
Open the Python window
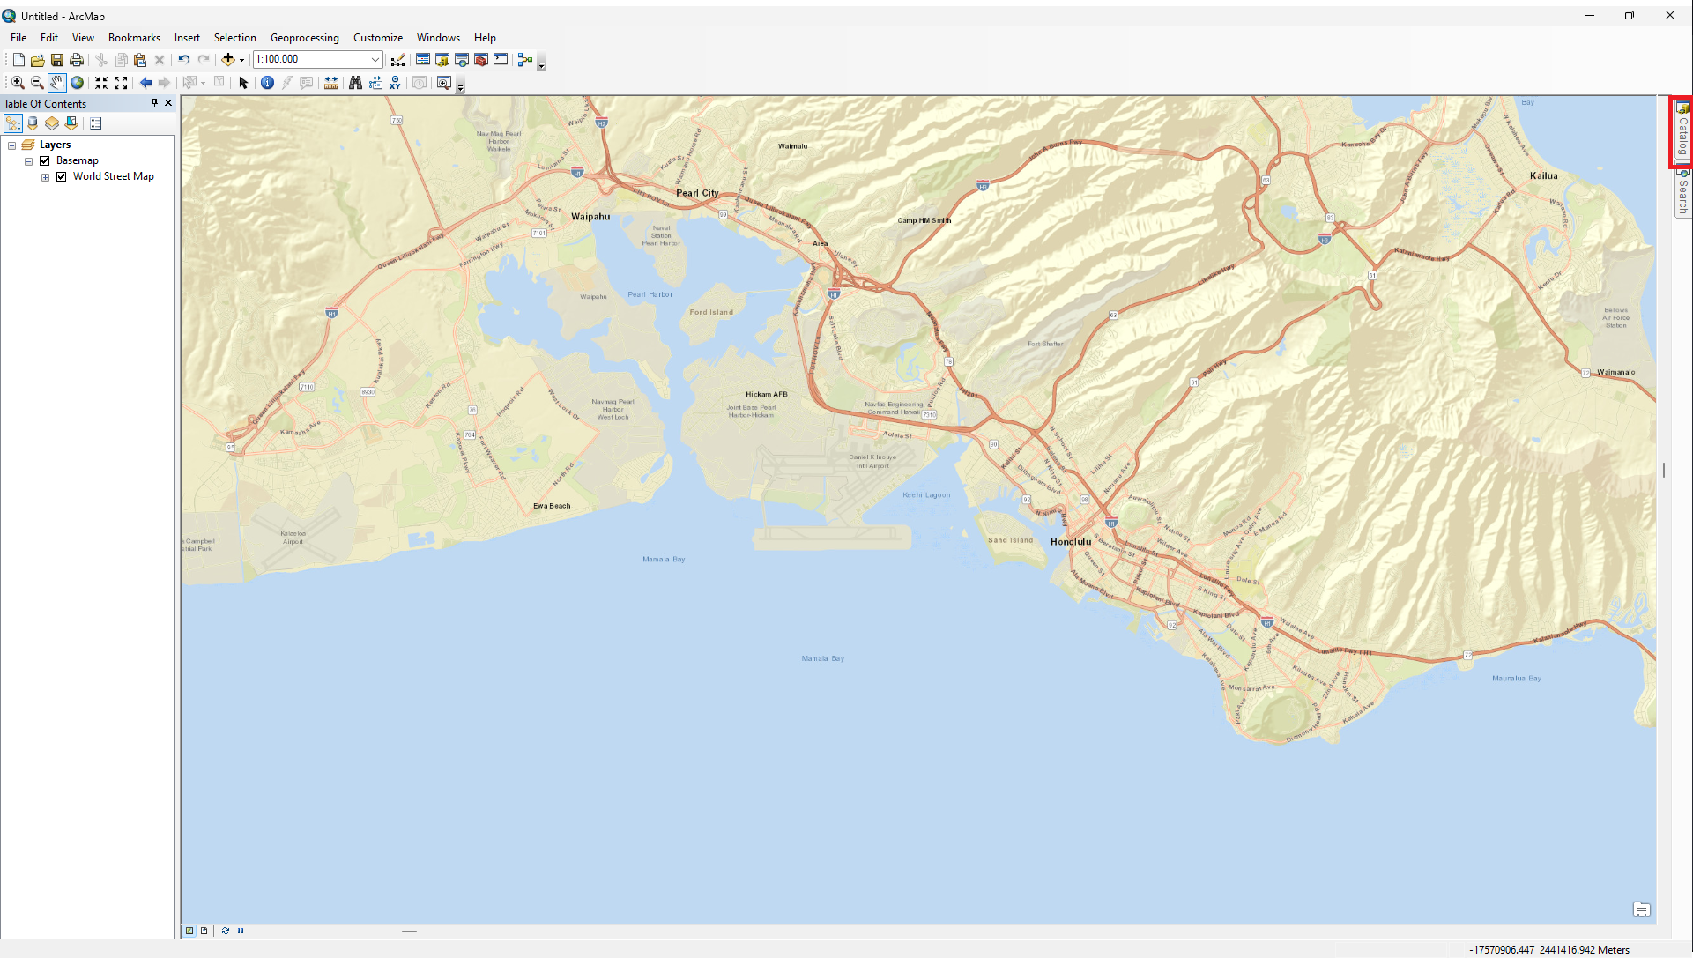pyautogui.click(x=501, y=60)
